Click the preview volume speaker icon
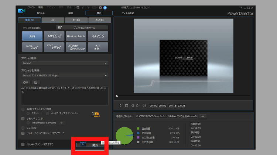The width and height of the screenshot is (277, 155). click(x=144, y=106)
